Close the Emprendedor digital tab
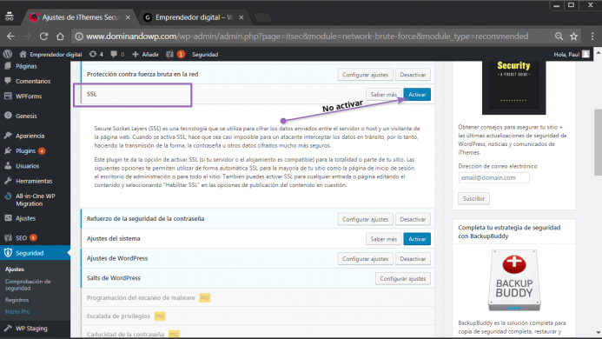 pos(241,17)
